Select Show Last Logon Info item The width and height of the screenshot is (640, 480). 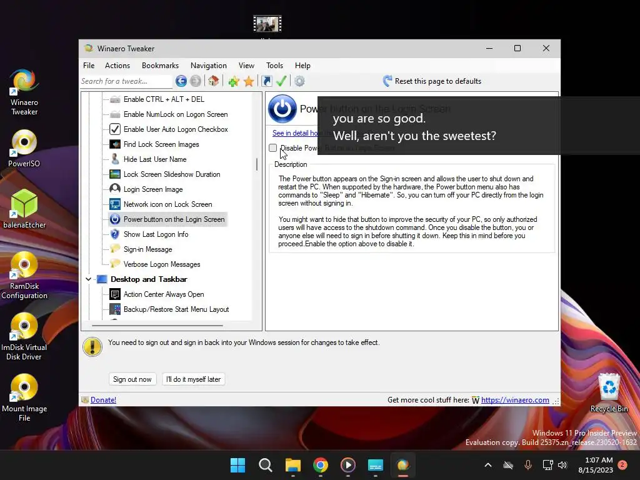pyautogui.click(x=156, y=234)
